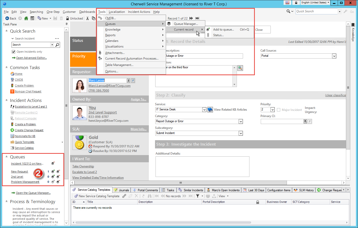This screenshot has height=228, width=358.
Task: Click the Search Incident ellipsis options
Action: (57, 39)
